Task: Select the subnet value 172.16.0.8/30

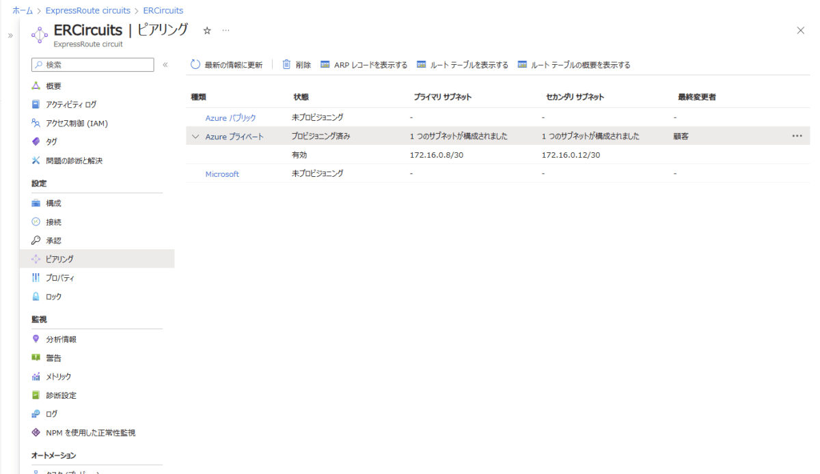Action: pyautogui.click(x=437, y=155)
